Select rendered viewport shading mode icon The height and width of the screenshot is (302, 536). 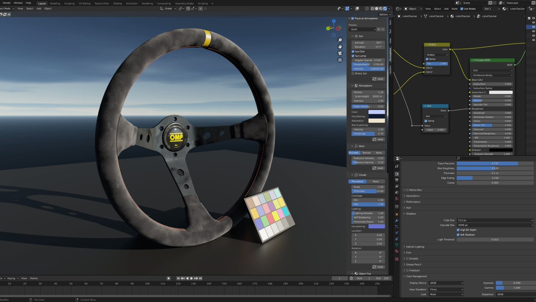point(385,8)
